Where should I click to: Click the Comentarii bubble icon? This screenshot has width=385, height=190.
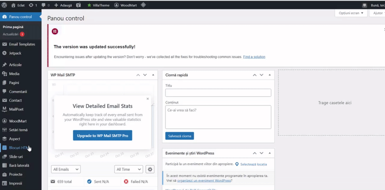coord(4,92)
